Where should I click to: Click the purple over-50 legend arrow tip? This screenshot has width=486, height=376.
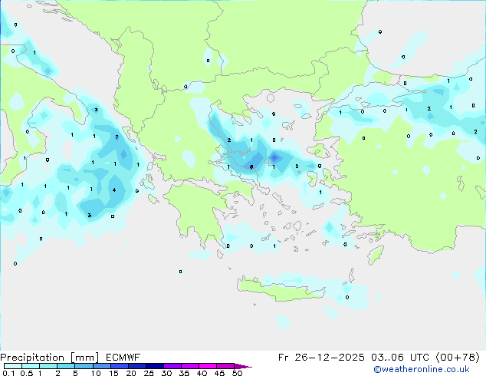[243, 366]
